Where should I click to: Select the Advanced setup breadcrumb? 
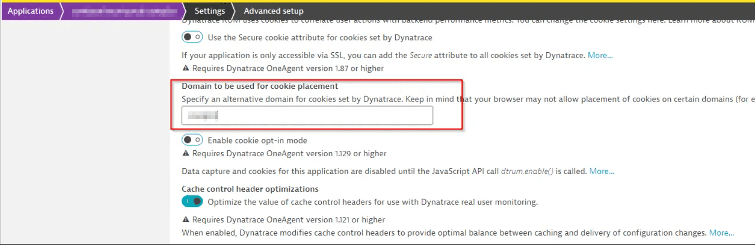click(274, 11)
